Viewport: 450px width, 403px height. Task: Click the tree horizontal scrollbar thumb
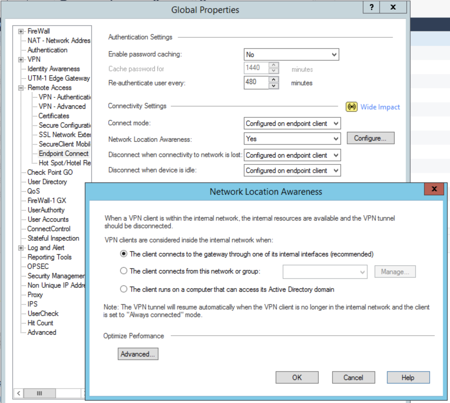[39, 393]
